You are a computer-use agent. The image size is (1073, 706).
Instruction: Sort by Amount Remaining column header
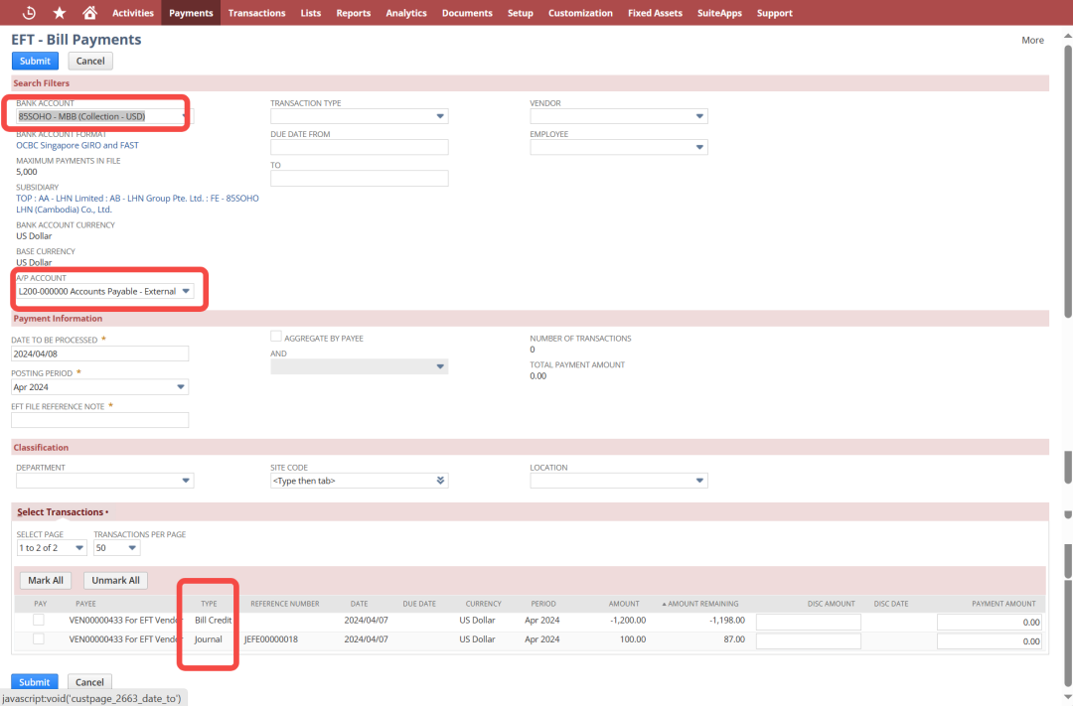coord(700,604)
